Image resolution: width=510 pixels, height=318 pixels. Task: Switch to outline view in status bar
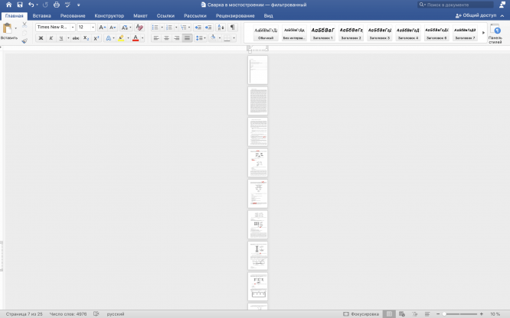pyautogui.click(x=415, y=313)
